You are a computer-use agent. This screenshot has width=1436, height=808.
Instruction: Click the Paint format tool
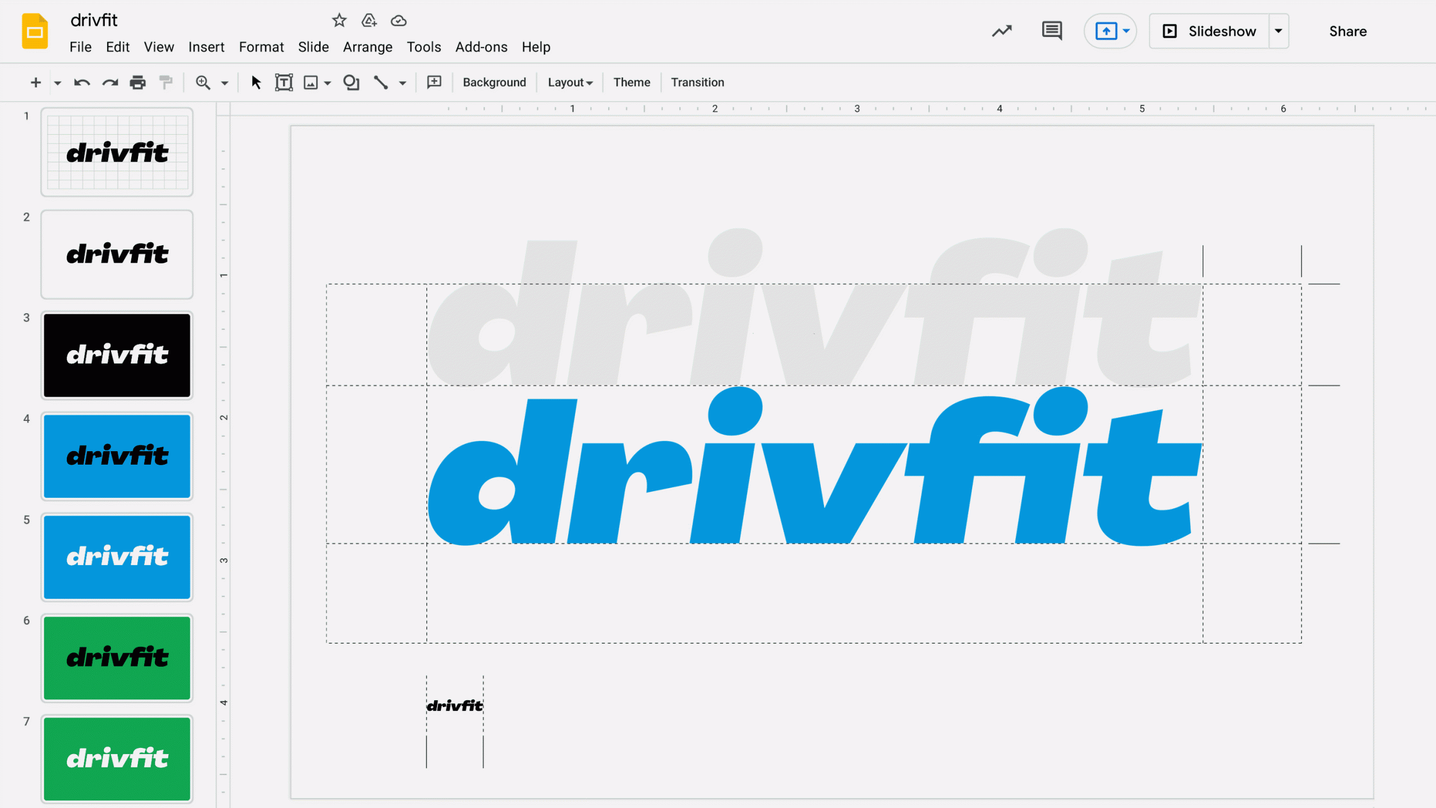165,82
